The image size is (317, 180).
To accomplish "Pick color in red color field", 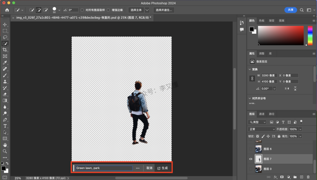I will coord(281,35).
